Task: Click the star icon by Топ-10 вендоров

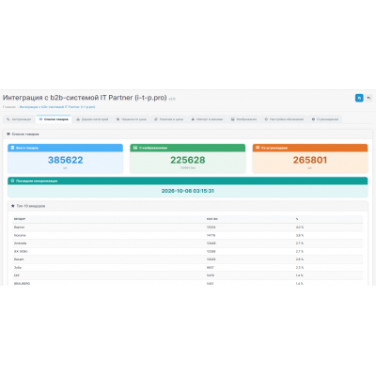Action: click(x=13, y=206)
